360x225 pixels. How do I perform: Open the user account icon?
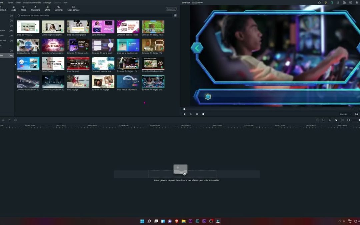coord(338,3)
